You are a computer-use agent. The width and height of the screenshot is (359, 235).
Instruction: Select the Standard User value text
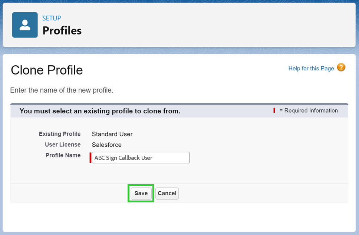112,134
